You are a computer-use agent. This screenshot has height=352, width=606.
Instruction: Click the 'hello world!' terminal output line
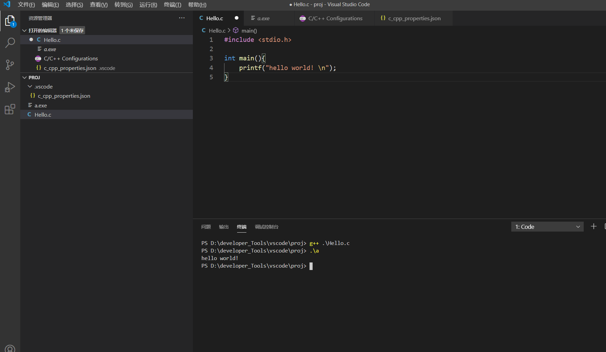(220, 258)
